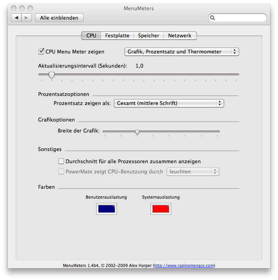The height and width of the screenshot is (280, 278).
Task: Open the ragingmenace.com link
Action: [184, 265]
